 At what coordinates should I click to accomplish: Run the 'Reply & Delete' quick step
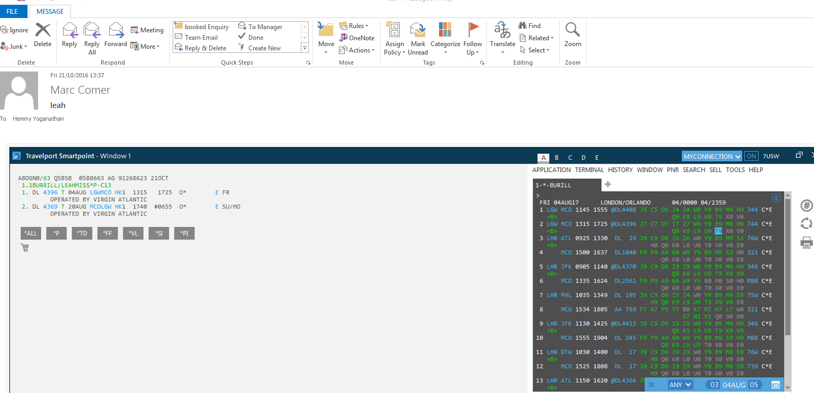coord(201,48)
